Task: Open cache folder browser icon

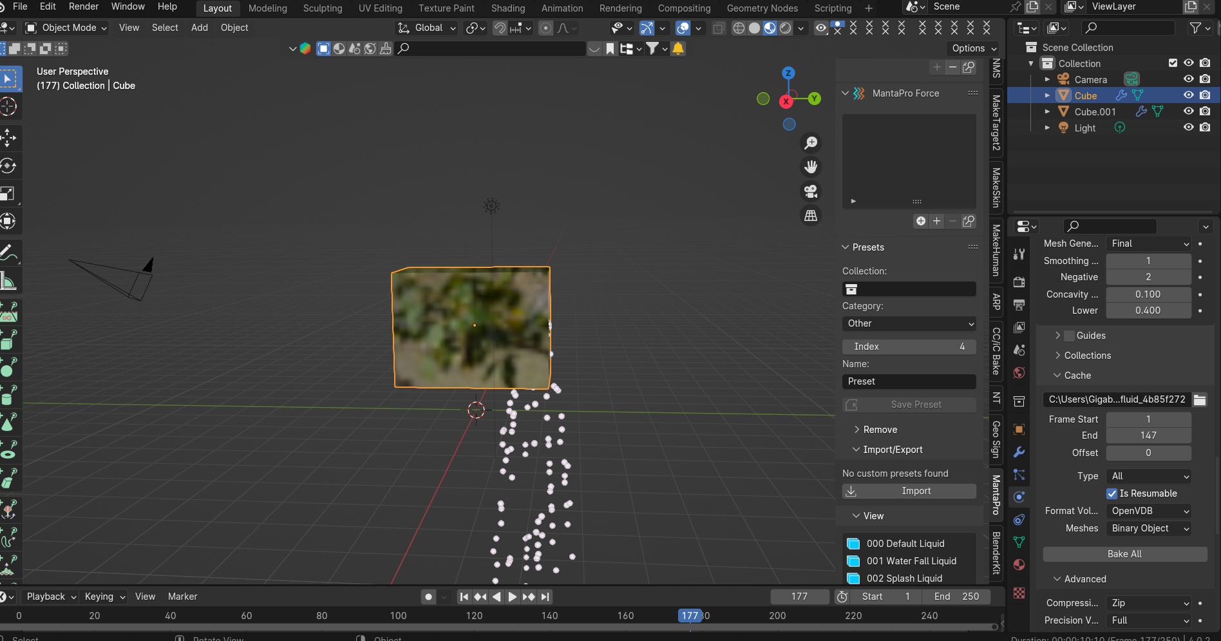Action: pos(1199,400)
